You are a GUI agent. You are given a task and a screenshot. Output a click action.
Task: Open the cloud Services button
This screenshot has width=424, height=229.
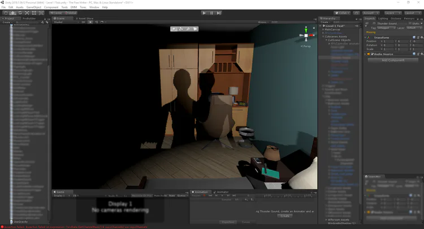[x=356, y=13]
